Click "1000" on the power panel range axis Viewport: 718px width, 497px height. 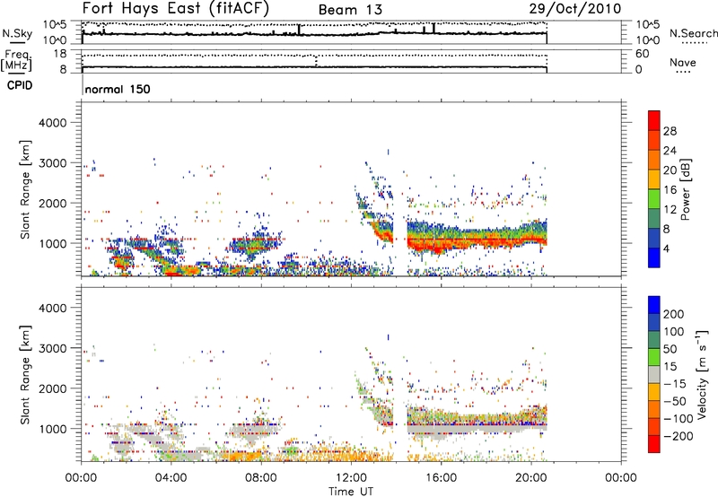[x=52, y=243]
